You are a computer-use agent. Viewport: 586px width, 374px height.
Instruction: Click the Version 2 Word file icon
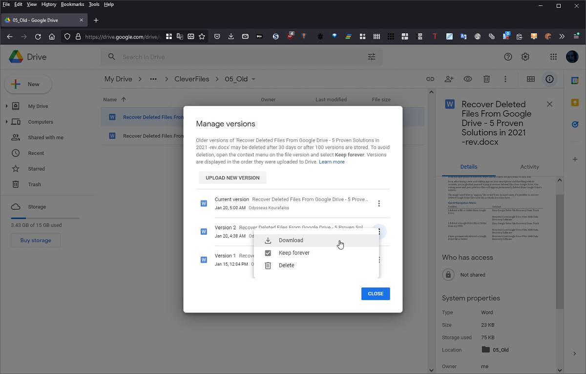click(204, 231)
